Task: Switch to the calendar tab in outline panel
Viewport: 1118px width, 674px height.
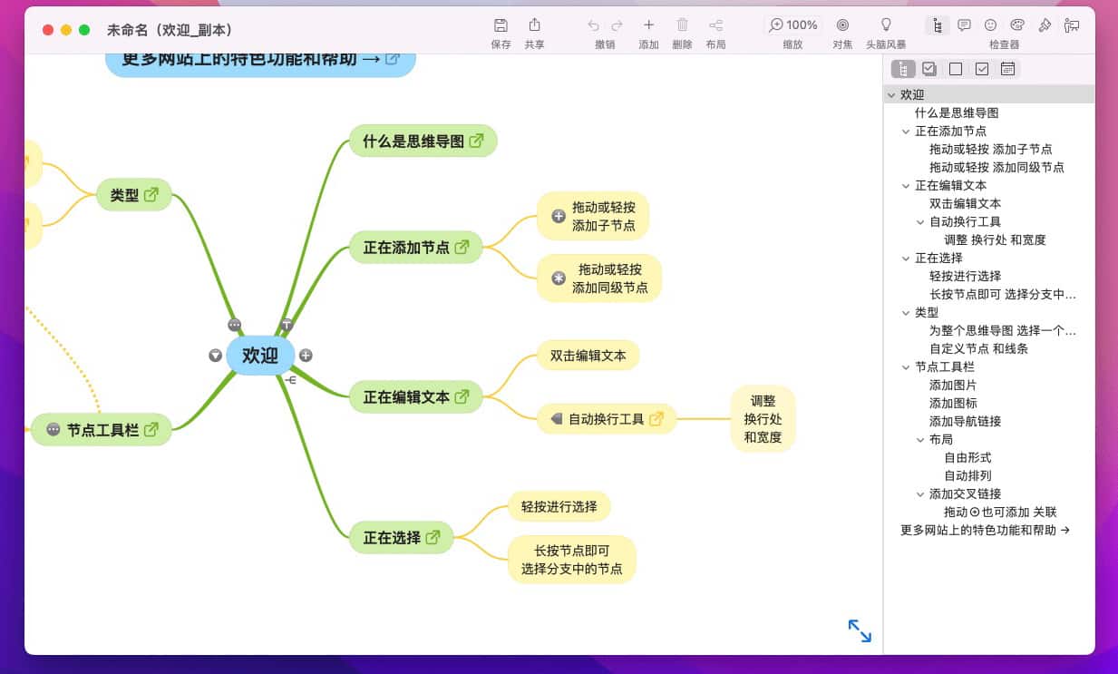Action: tap(1007, 69)
